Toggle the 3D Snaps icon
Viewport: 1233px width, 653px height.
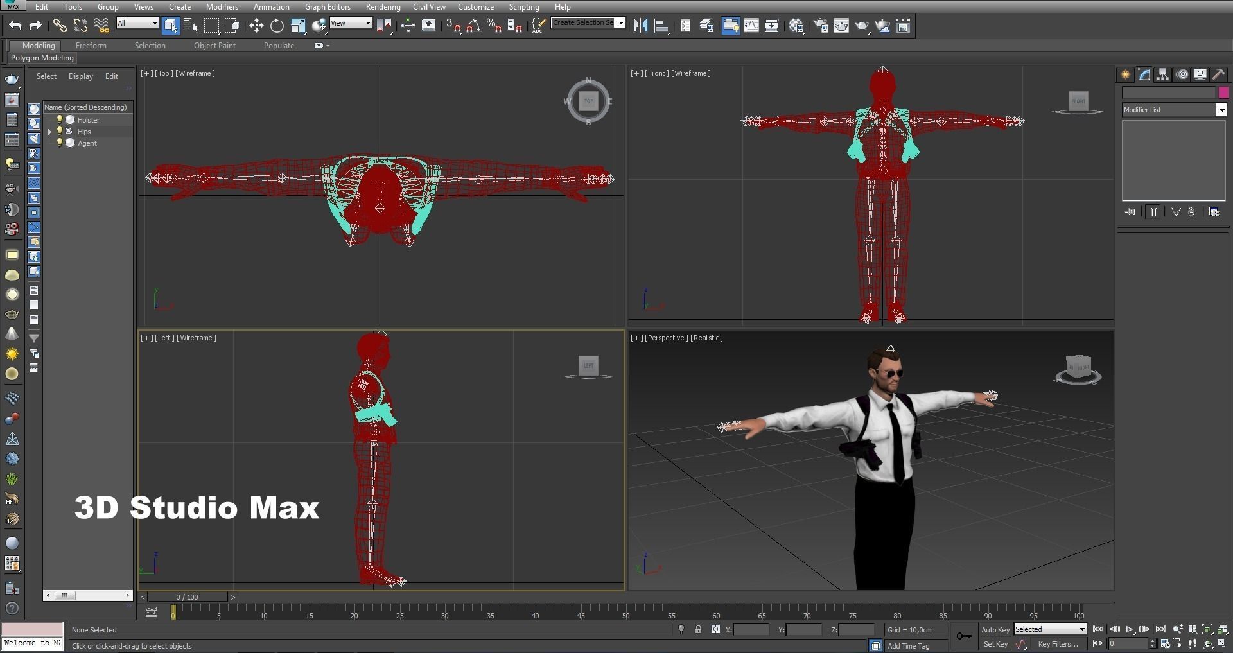point(453,26)
